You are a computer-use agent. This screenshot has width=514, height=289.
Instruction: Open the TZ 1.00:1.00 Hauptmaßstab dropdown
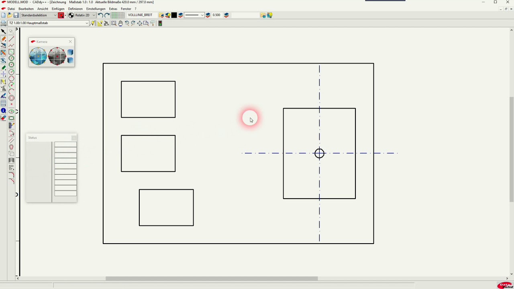coord(48,23)
